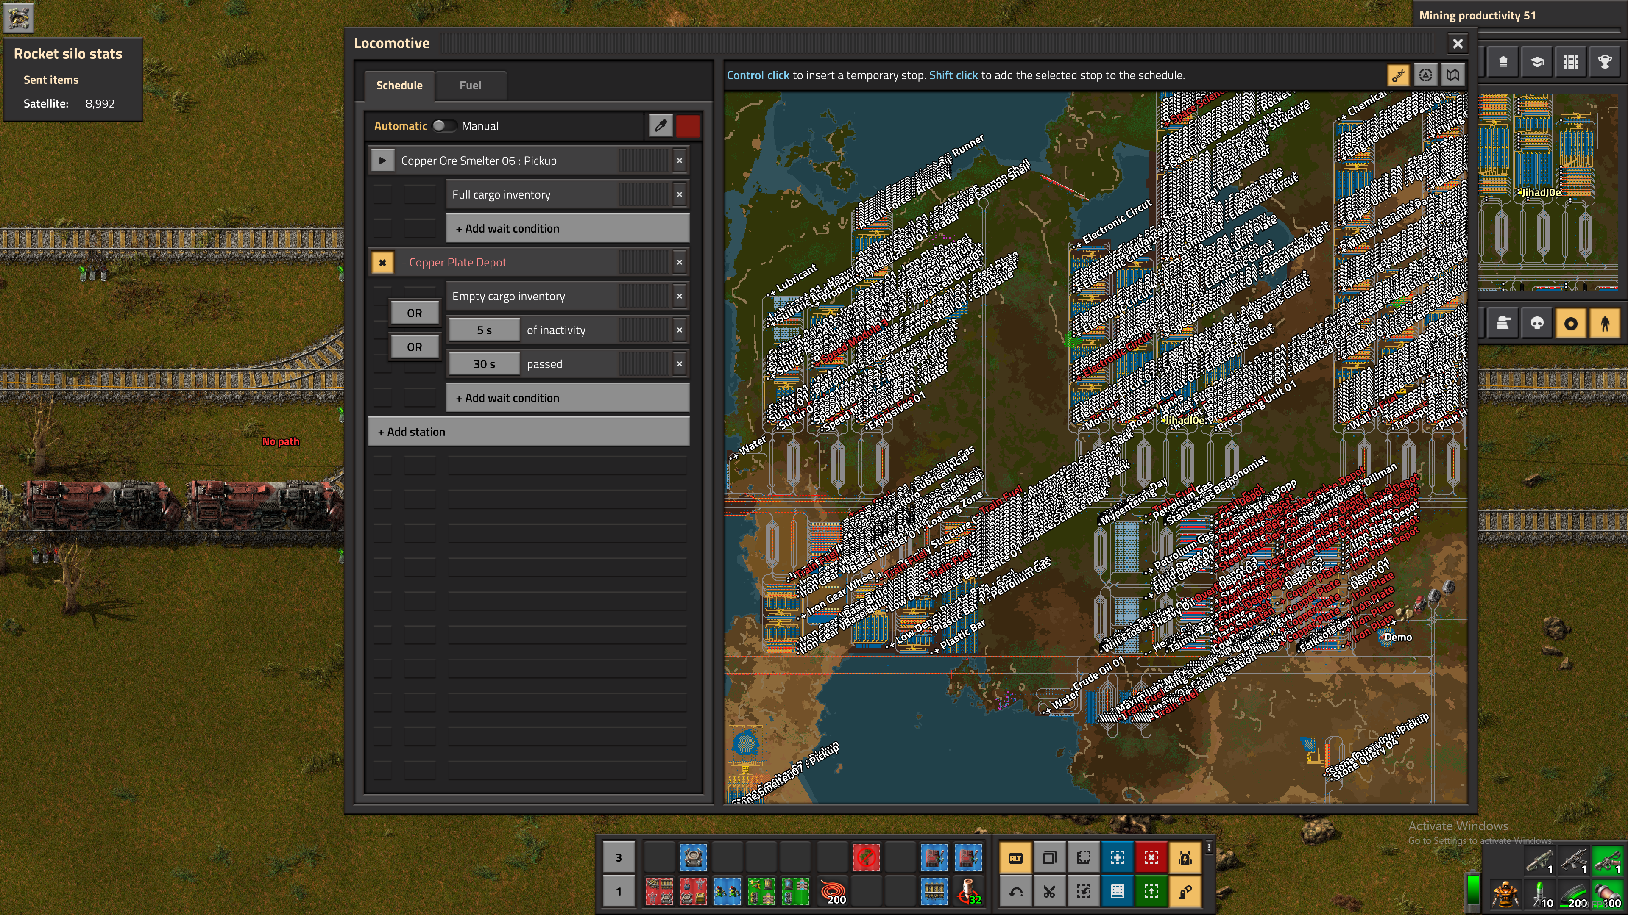Screen dimensions: 1628x915
Task: Toggle the player figure icon under minimap
Action: [1605, 323]
